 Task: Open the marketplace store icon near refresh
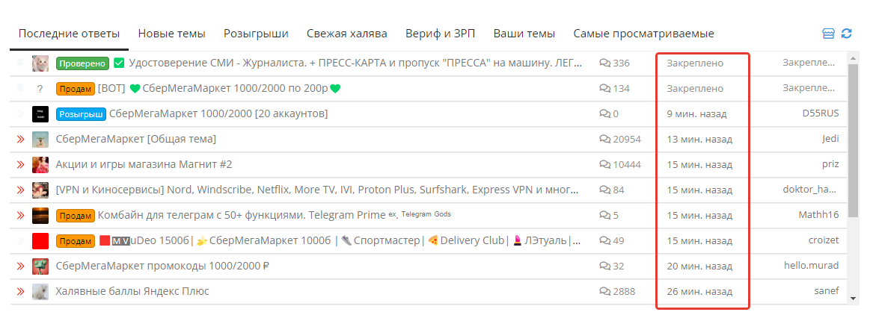[x=828, y=34]
